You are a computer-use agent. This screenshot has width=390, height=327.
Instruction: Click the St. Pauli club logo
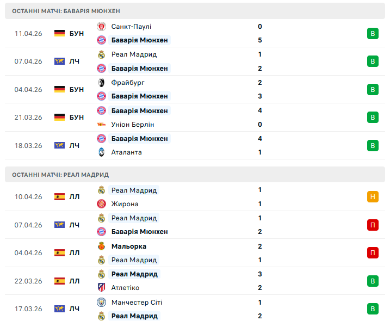point(101,27)
